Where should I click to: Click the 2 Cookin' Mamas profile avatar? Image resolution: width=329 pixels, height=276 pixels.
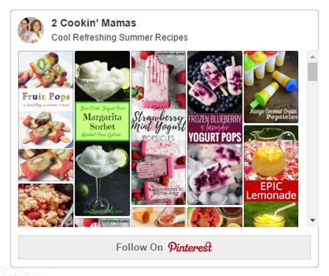31,30
